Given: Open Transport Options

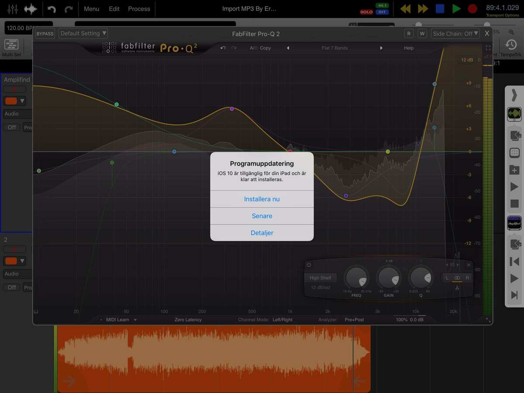Looking at the screenshot, I should [503, 15].
